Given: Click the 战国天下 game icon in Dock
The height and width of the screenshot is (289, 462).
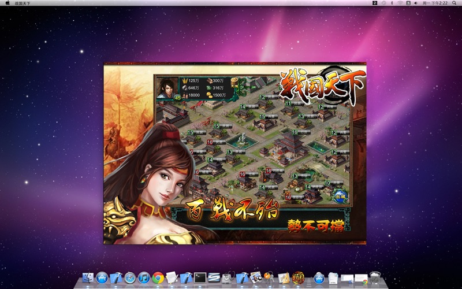Looking at the screenshot, I should click(x=298, y=278).
